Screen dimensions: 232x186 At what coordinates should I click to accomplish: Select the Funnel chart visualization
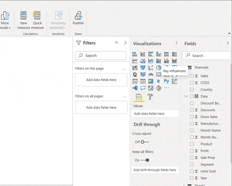(x=143, y=68)
